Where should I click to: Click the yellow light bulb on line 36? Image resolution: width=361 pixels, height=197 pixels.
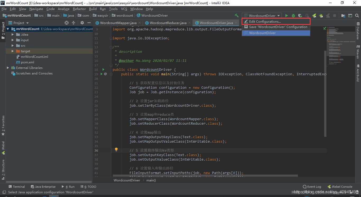pyautogui.click(x=116, y=149)
